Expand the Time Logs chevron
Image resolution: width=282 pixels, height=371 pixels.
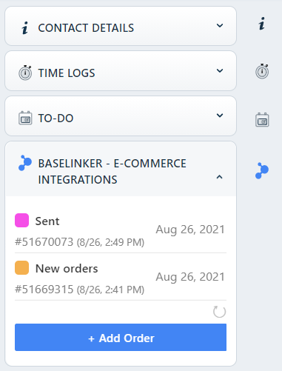click(220, 70)
